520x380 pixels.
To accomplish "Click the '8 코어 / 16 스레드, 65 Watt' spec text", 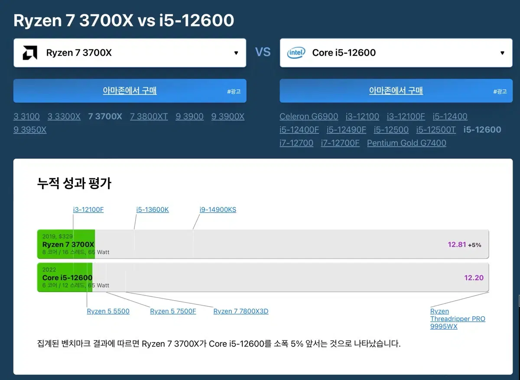I will click(76, 252).
